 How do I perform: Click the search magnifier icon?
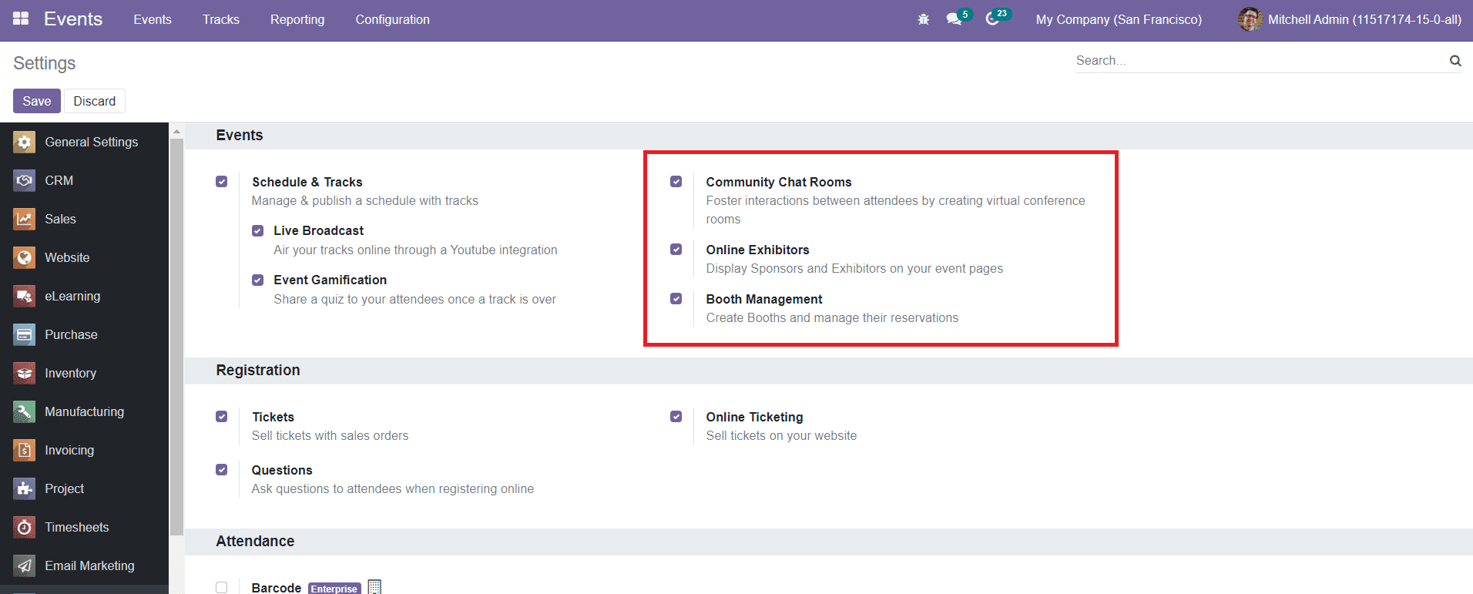tap(1455, 60)
